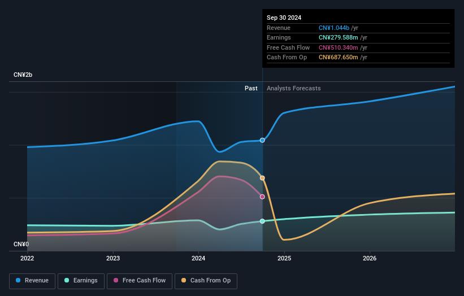Viewport: 464px width, 296px height.
Task: Click the Analysts Forecasts label
Action: point(293,89)
